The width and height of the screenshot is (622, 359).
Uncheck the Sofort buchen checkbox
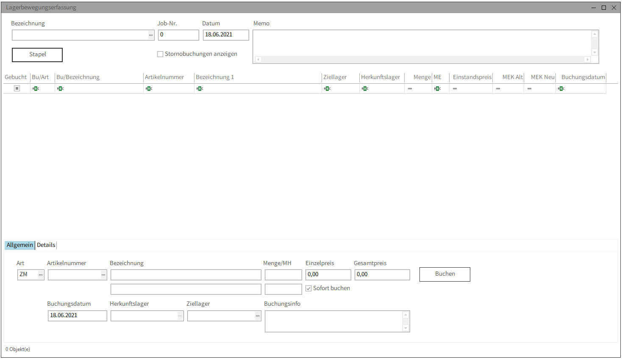308,288
